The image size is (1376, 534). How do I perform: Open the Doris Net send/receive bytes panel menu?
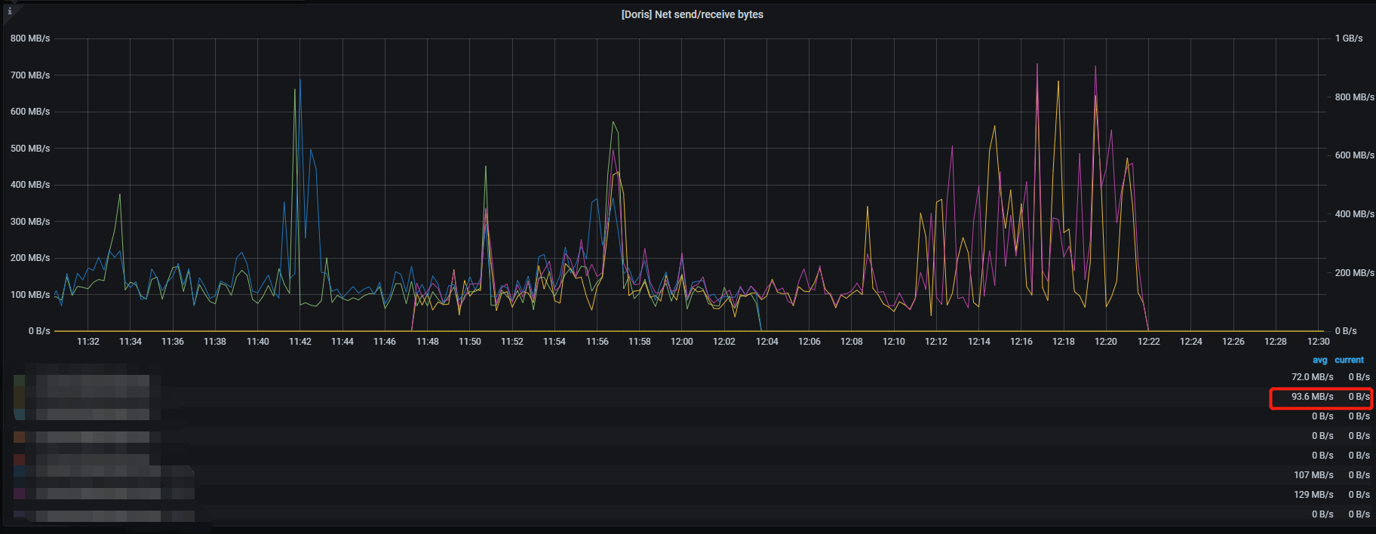692,14
